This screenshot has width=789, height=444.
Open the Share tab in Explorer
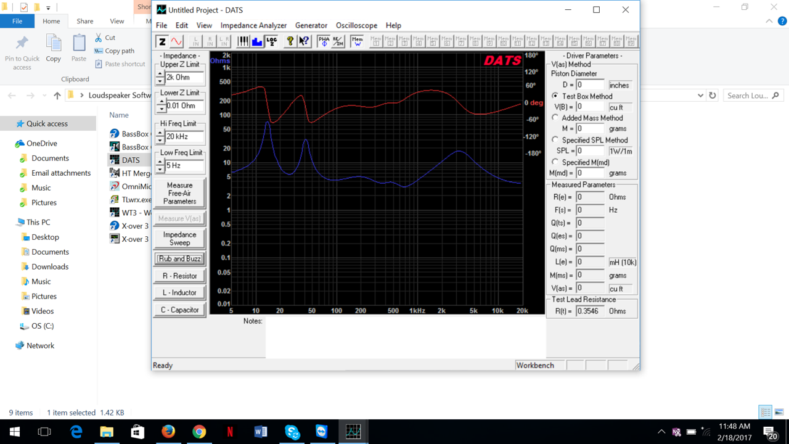click(x=85, y=21)
